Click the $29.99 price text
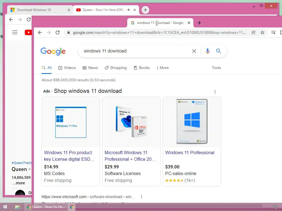Viewport: 282px width, 211px height. (112, 167)
